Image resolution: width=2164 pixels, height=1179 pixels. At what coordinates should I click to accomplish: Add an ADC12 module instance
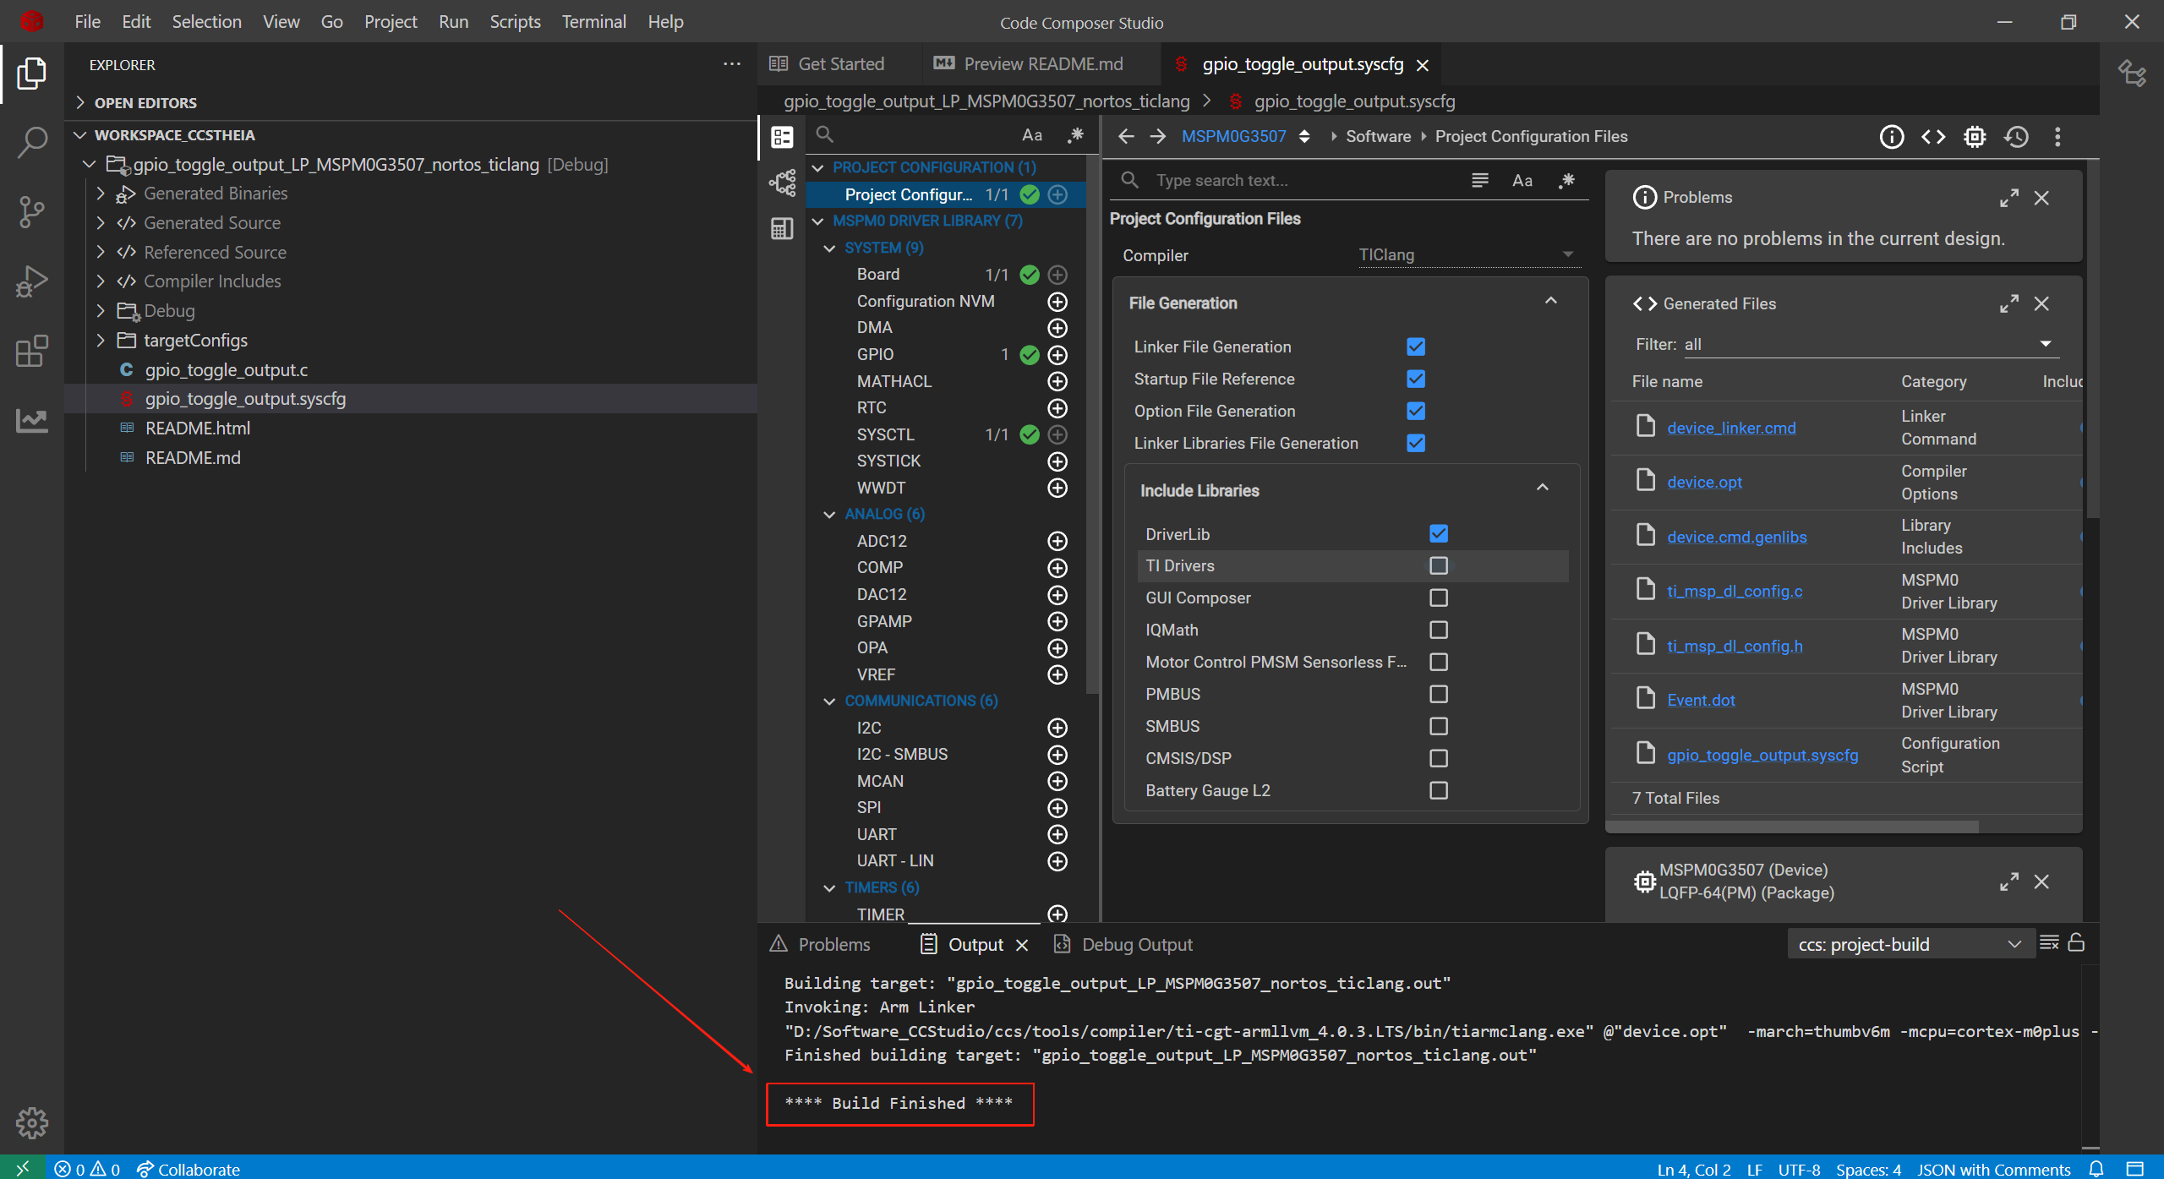(1057, 541)
